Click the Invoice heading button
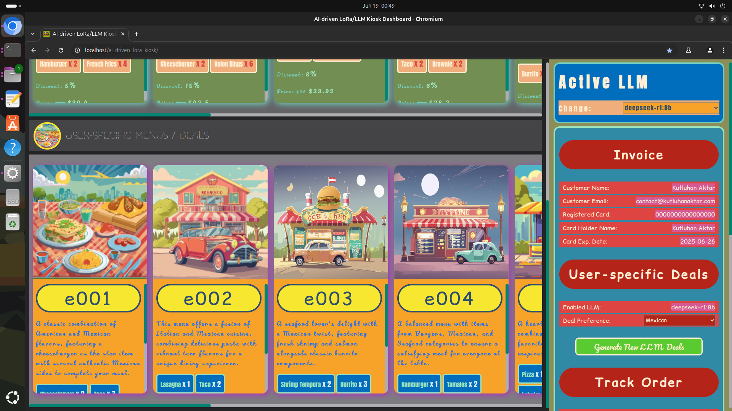 639,155
